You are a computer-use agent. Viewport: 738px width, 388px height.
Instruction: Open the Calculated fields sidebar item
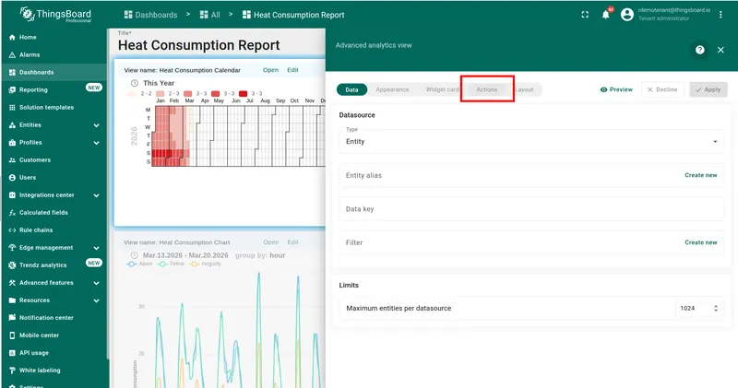coord(54,213)
